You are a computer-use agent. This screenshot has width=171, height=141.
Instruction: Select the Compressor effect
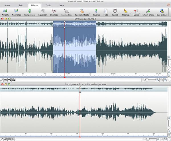pos(30,13)
